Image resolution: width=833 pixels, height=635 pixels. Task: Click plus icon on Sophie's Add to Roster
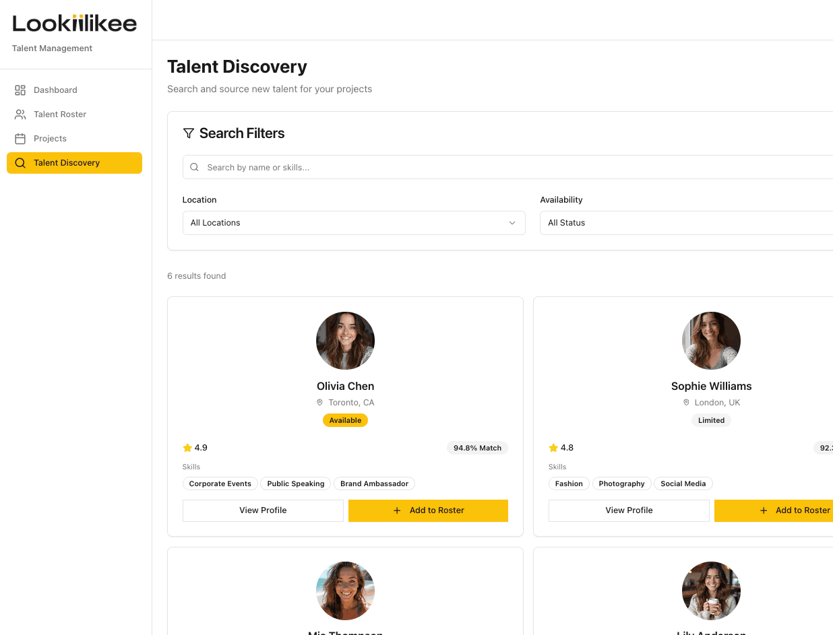coord(764,510)
